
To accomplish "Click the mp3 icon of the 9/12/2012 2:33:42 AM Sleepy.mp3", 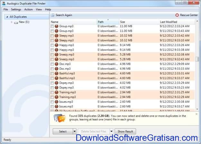I will [56, 36].
